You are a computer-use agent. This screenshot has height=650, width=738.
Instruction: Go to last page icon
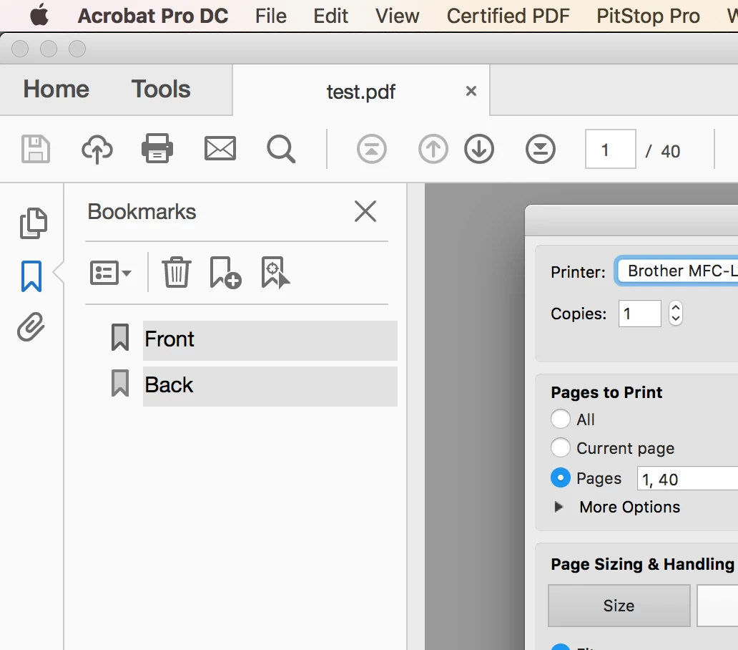coord(541,150)
